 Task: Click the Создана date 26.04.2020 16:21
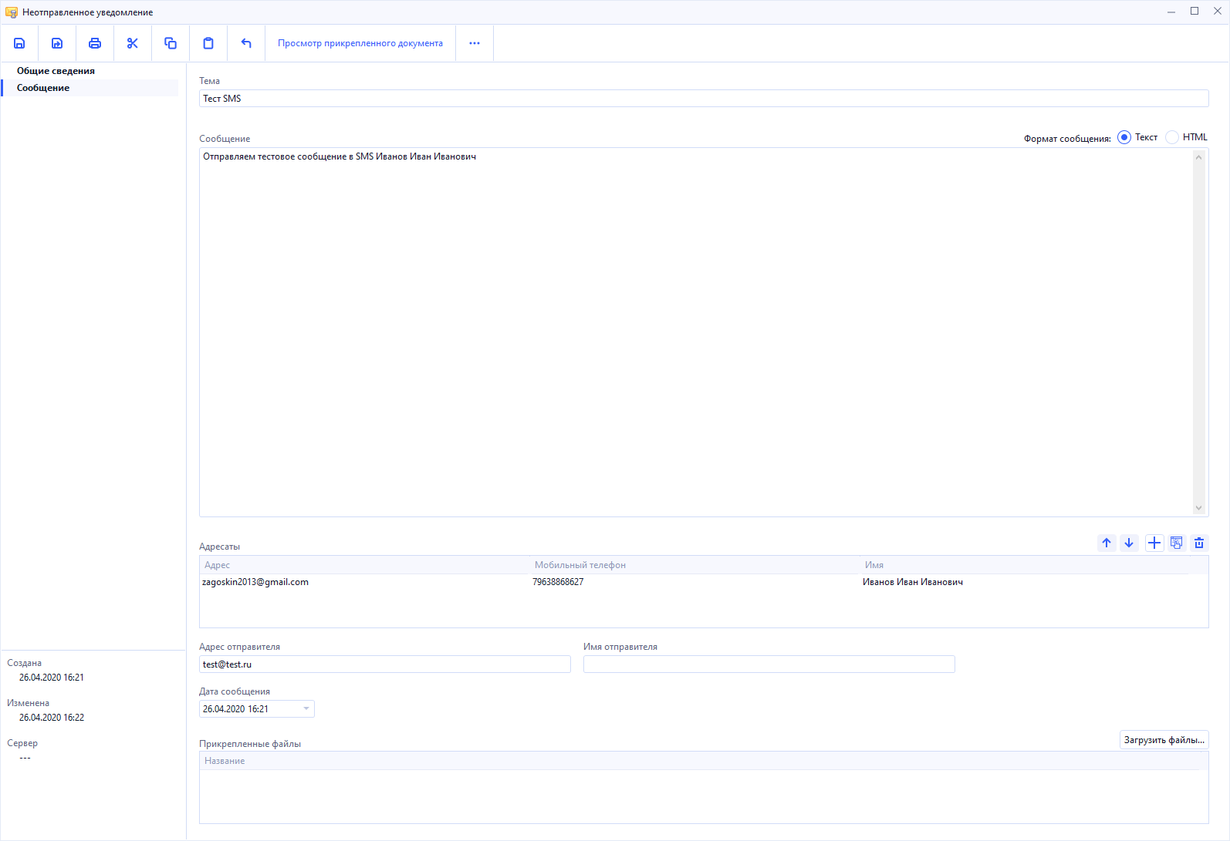52,678
